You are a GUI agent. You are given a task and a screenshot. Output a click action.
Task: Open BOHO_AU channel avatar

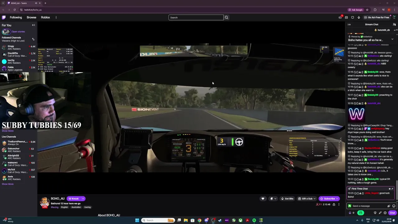pyautogui.click(x=44, y=202)
